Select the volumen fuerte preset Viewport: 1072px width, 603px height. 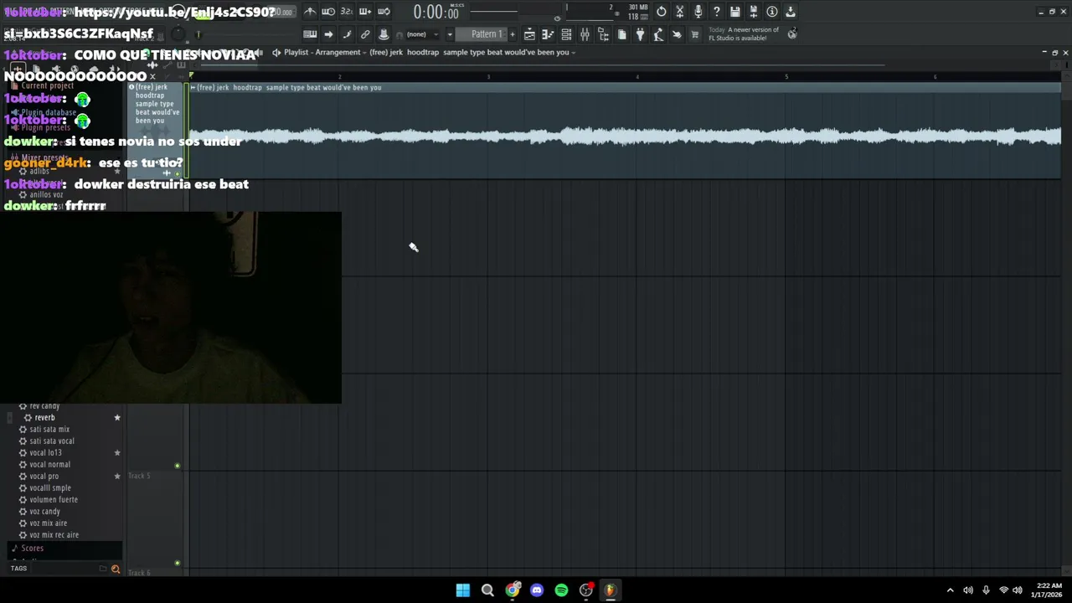click(x=54, y=499)
